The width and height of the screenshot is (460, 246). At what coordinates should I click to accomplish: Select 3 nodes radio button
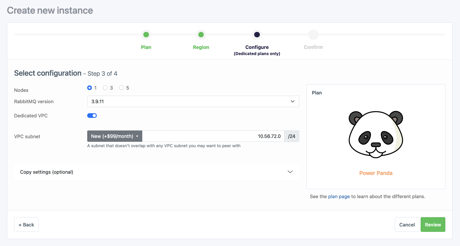click(x=105, y=88)
